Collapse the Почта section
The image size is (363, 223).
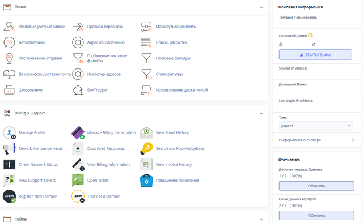click(261, 7)
